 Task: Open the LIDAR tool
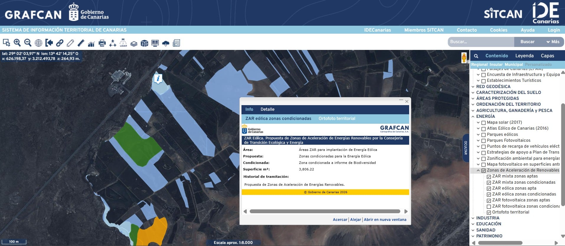coord(123,43)
